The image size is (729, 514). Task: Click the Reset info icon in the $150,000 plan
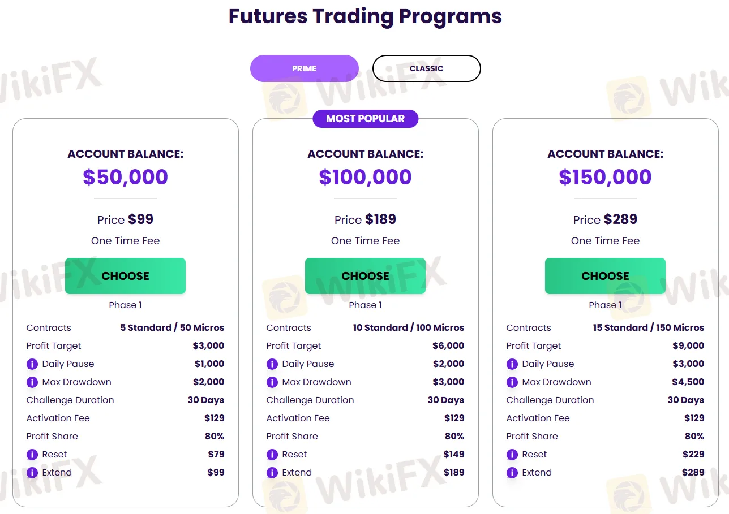512,455
